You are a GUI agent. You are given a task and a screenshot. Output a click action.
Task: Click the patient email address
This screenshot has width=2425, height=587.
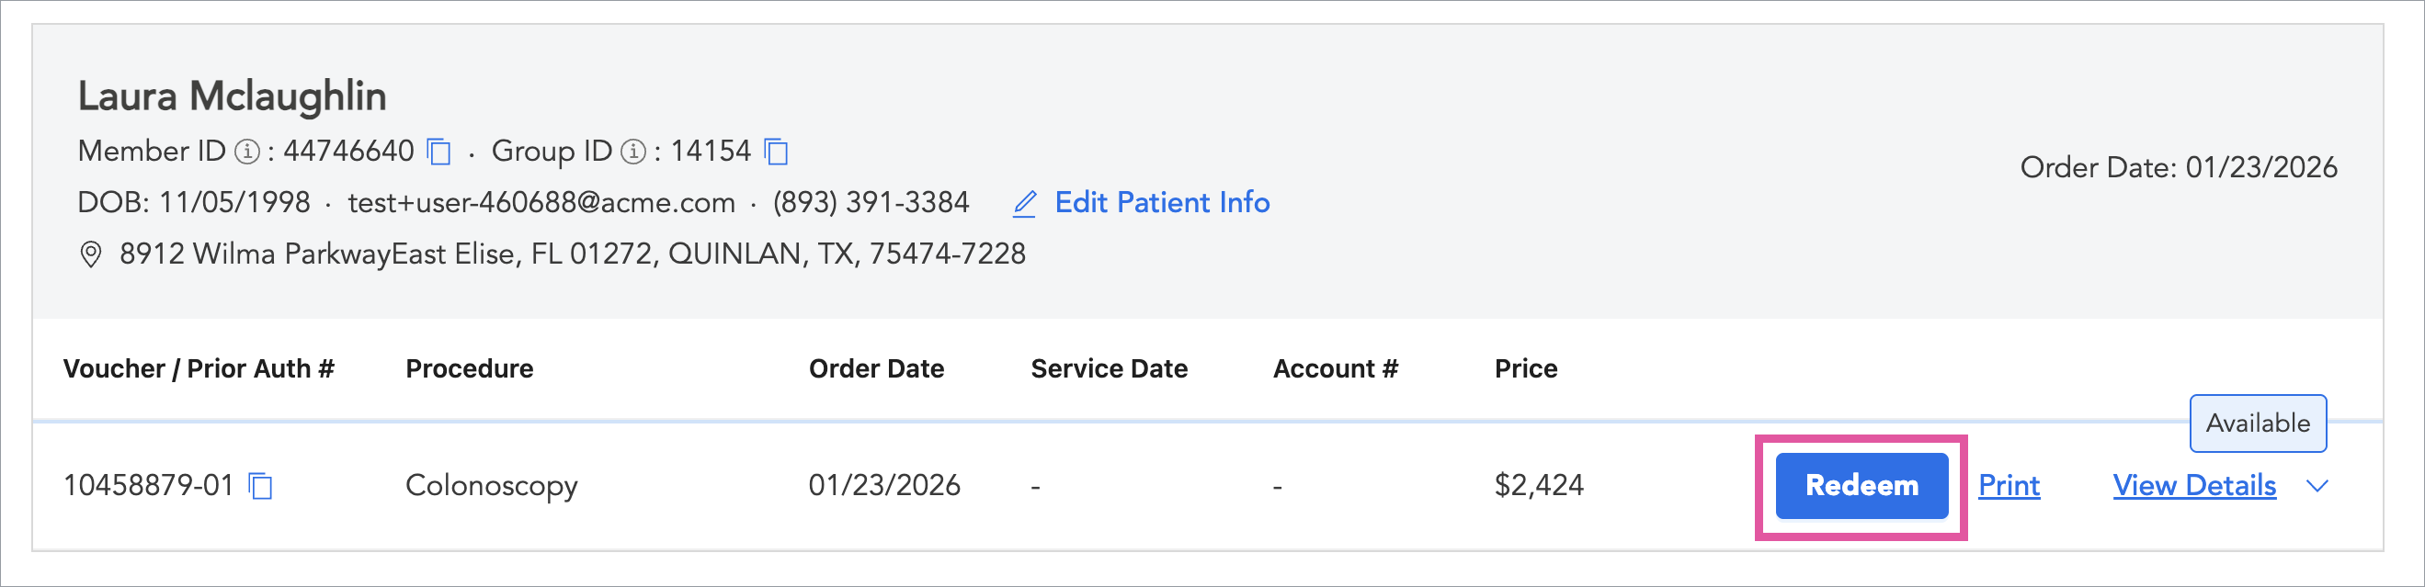click(541, 203)
